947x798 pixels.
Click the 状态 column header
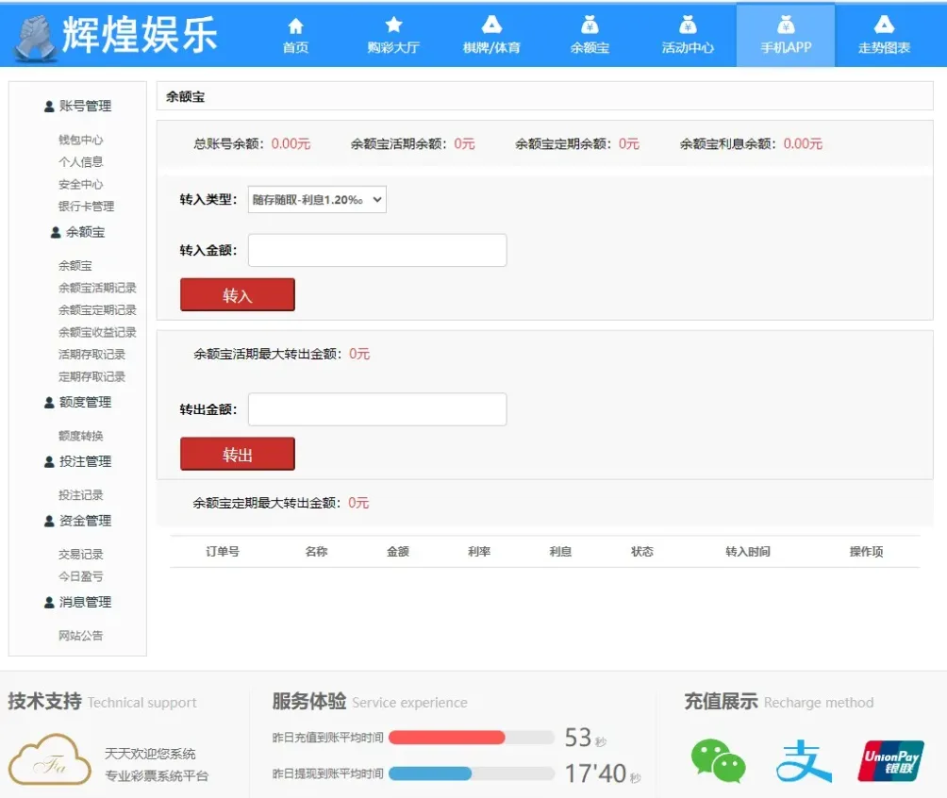642,552
